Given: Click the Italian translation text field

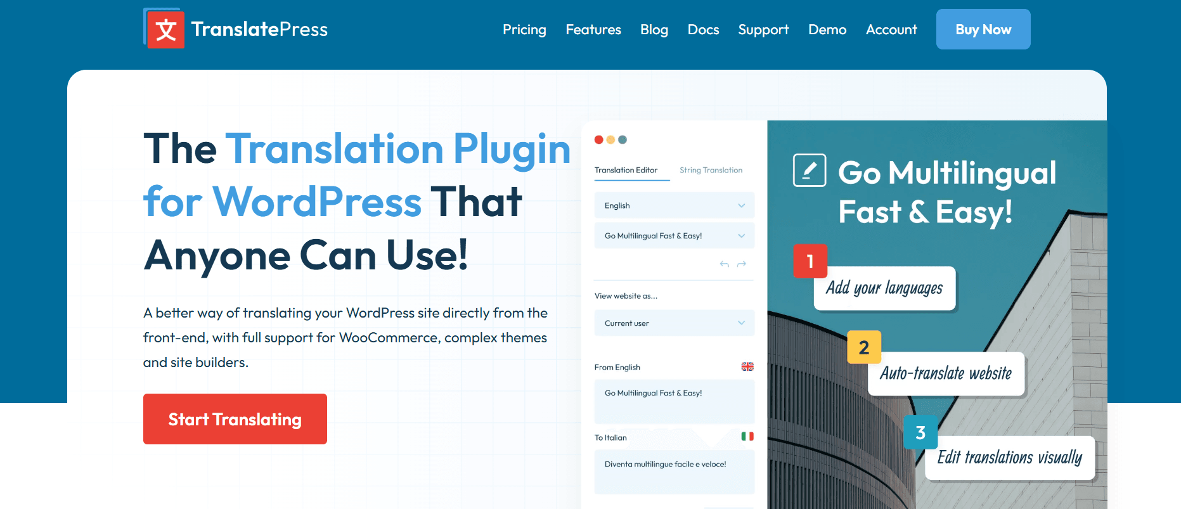Looking at the screenshot, I should 674,472.
